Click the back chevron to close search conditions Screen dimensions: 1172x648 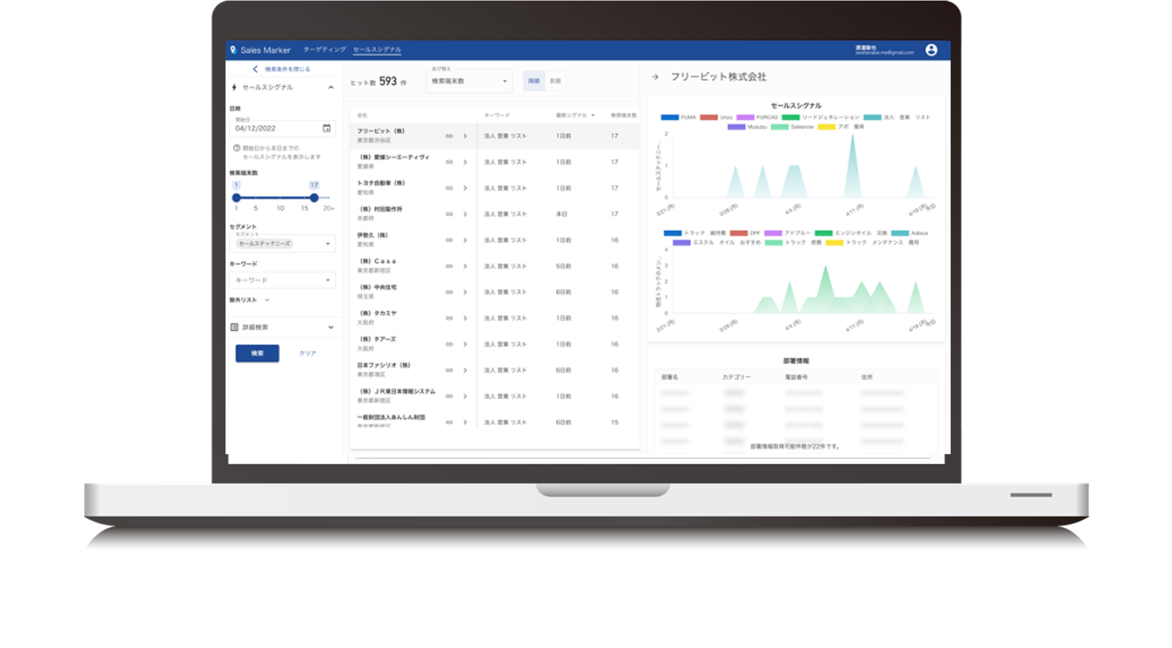point(255,69)
